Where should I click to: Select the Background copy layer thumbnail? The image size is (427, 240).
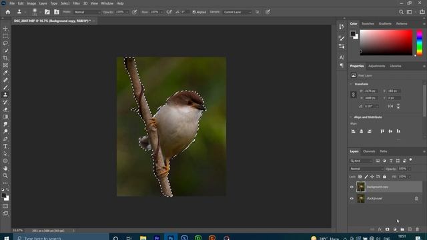coord(361,187)
